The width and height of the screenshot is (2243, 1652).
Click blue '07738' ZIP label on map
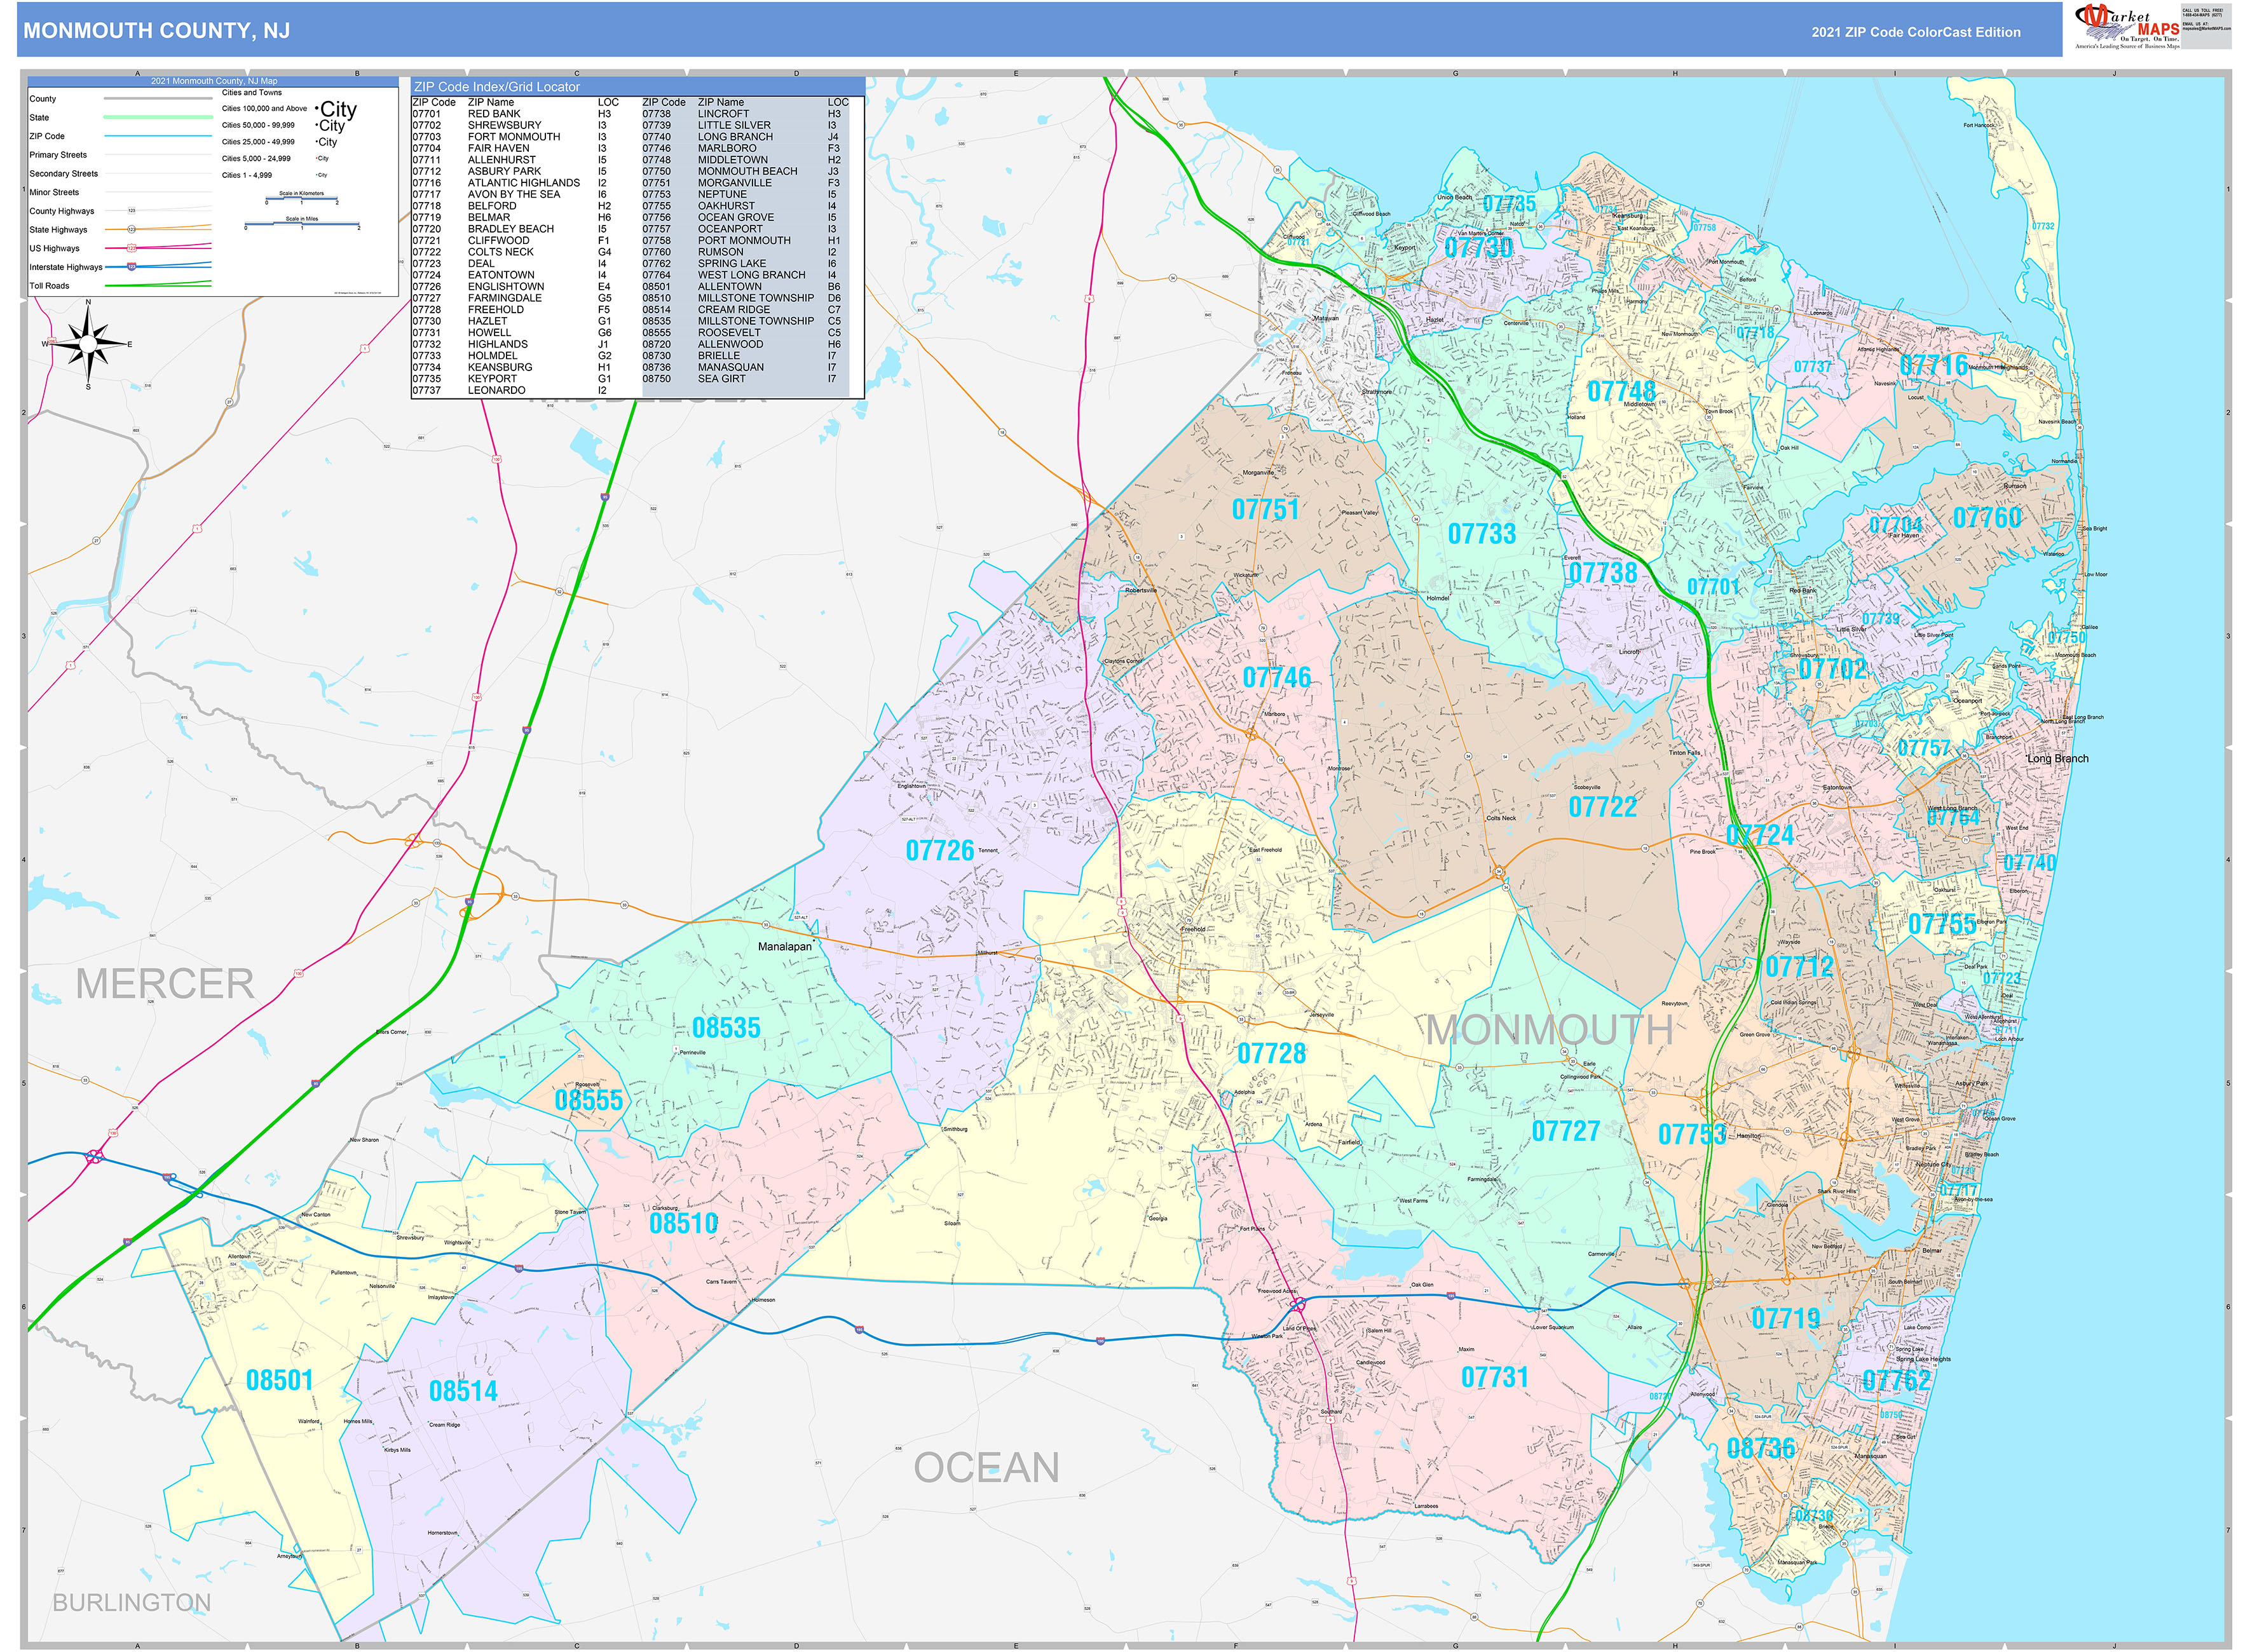(1603, 573)
